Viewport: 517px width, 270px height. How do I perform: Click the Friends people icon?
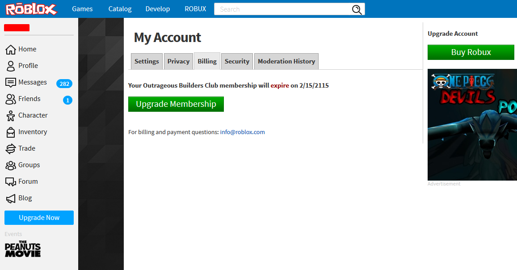tap(11, 99)
